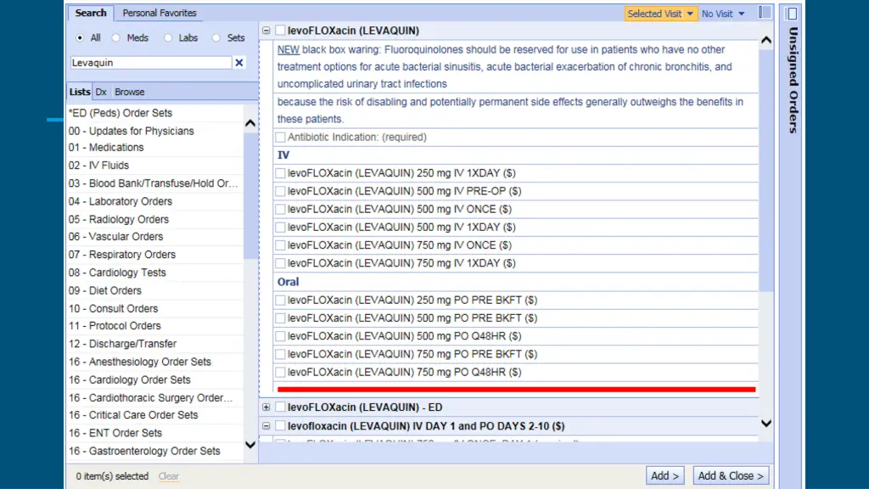Check levofloxacin IV DAY 1 and PO DAYS 2-10

[280, 426]
